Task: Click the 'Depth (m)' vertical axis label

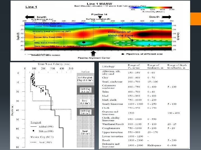Action: pos(12,110)
